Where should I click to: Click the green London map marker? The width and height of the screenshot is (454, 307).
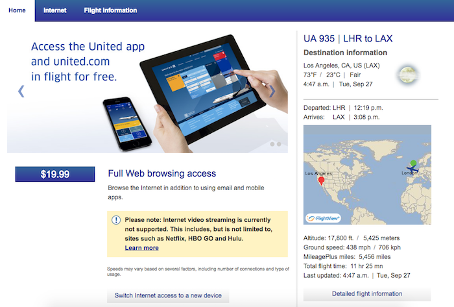pyautogui.click(x=414, y=164)
